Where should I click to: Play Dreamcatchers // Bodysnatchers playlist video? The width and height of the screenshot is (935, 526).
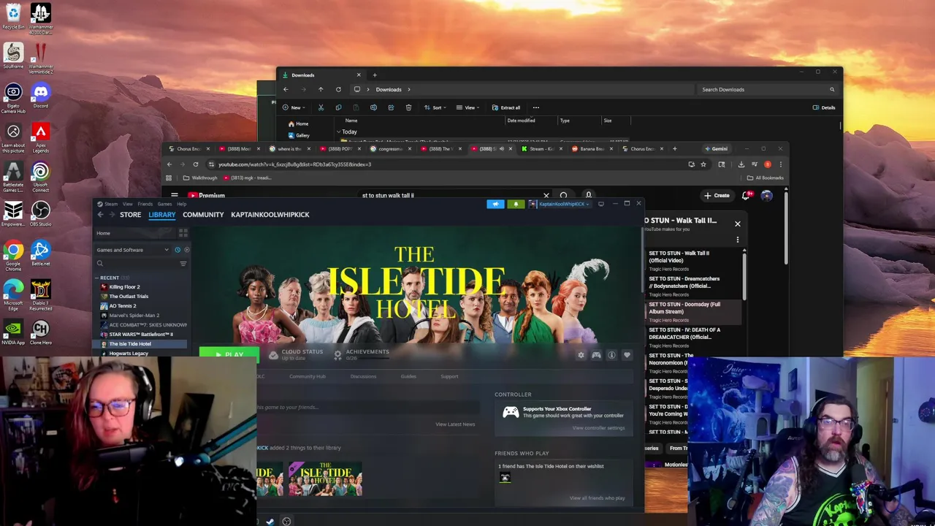click(692, 286)
